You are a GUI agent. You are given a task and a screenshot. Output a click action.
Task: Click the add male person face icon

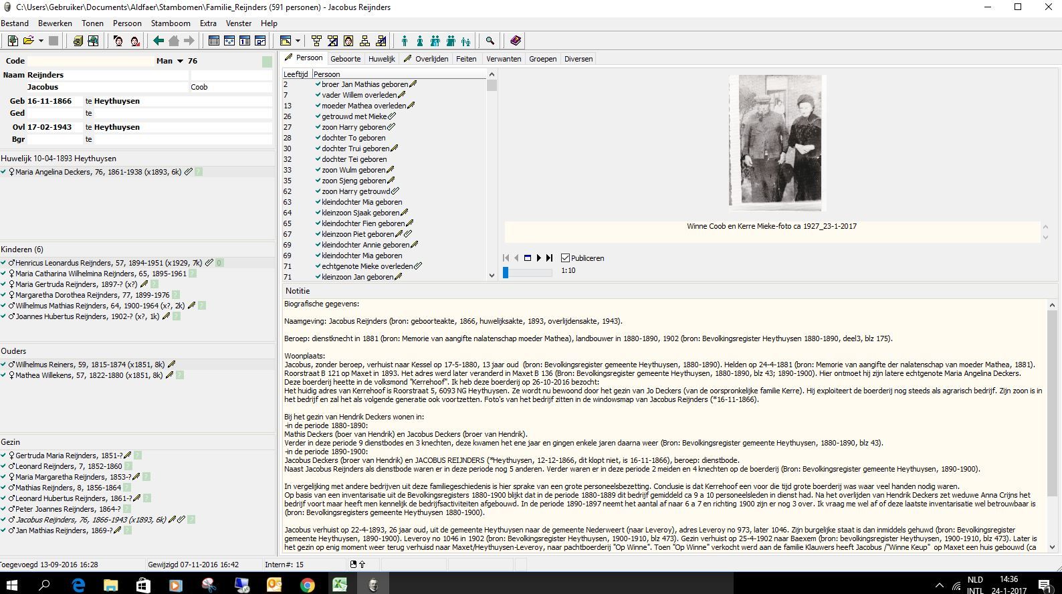tap(118, 41)
